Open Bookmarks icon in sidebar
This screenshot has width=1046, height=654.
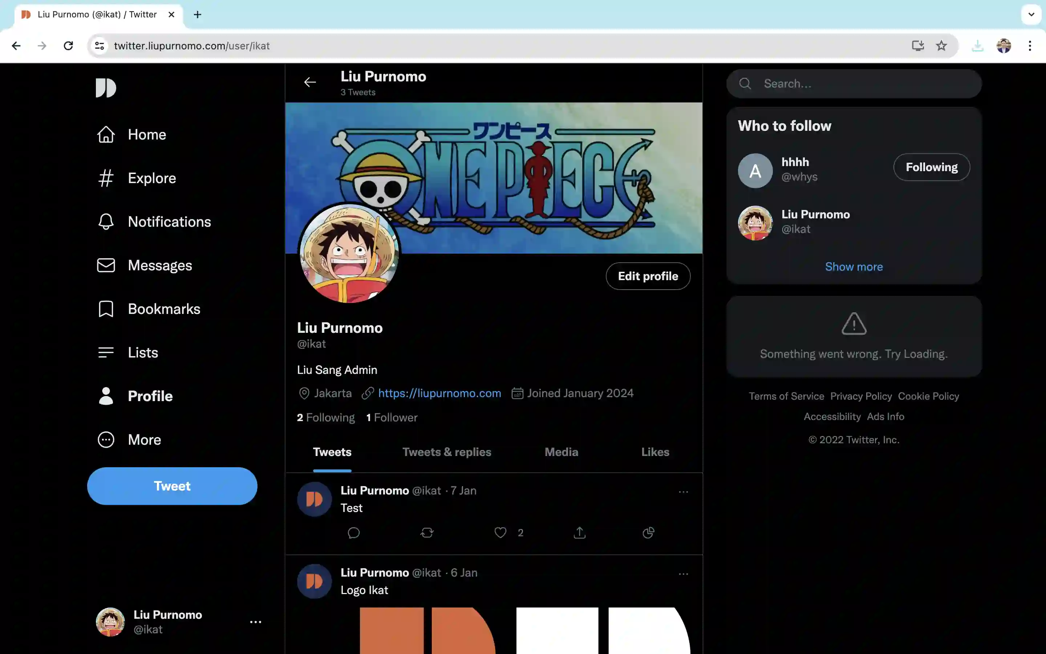pyautogui.click(x=106, y=309)
